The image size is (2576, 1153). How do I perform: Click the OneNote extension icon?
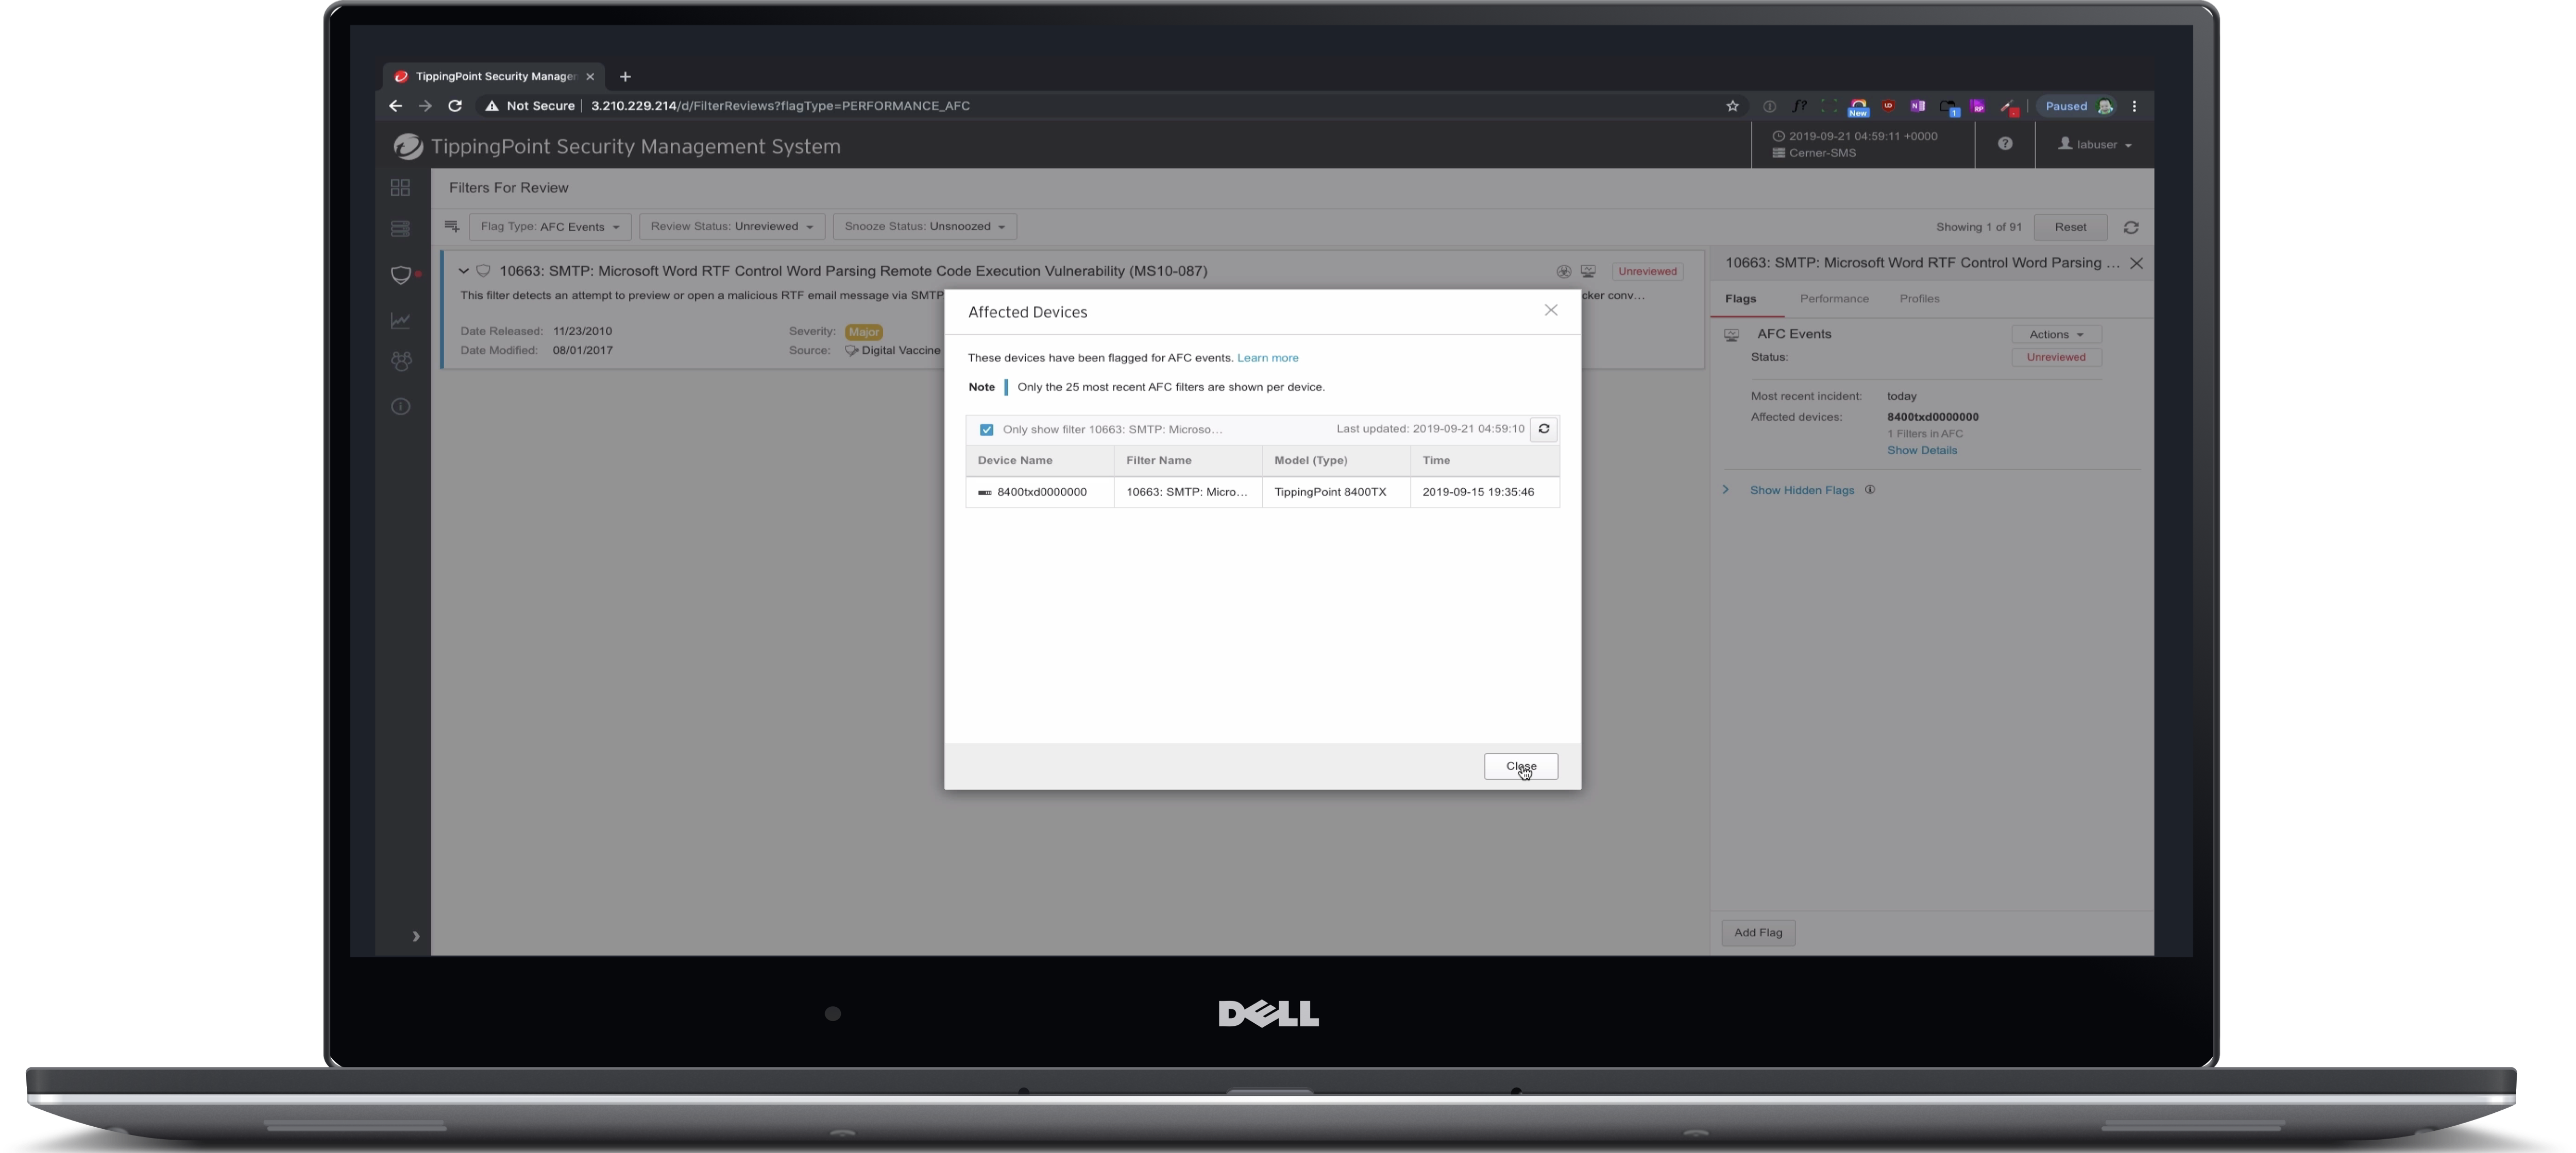(x=1917, y=106)
